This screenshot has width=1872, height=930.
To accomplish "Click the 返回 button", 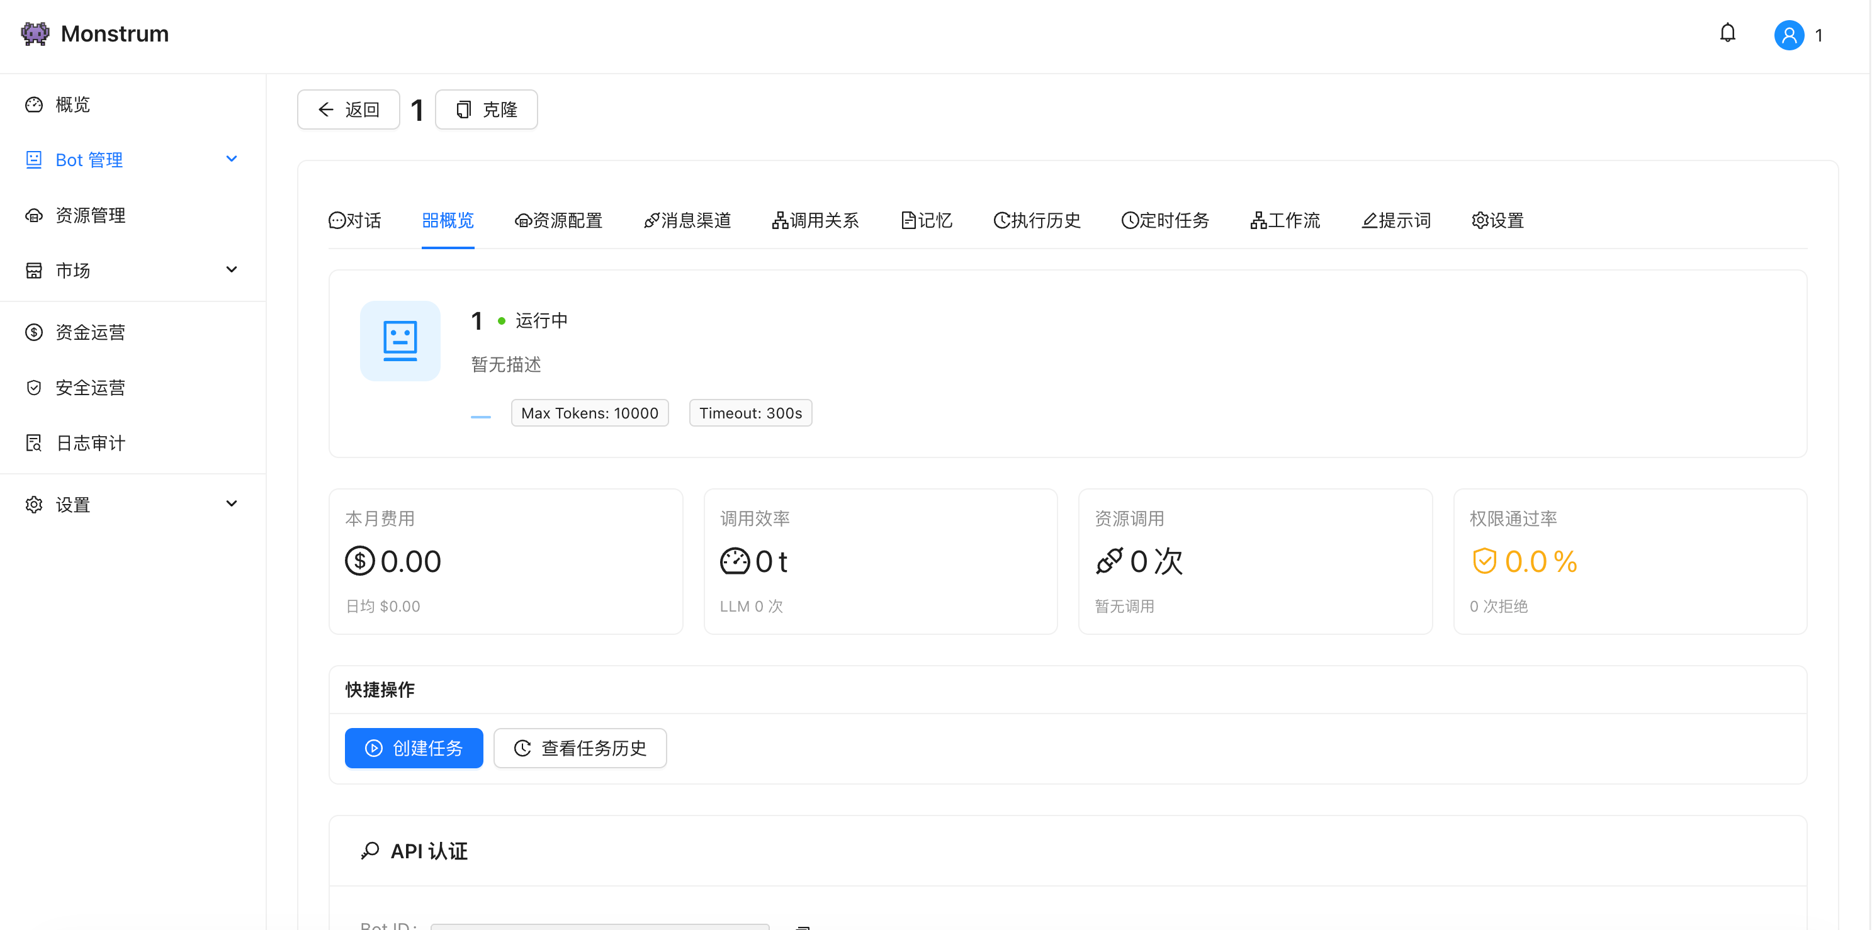I will pos(348,109).
